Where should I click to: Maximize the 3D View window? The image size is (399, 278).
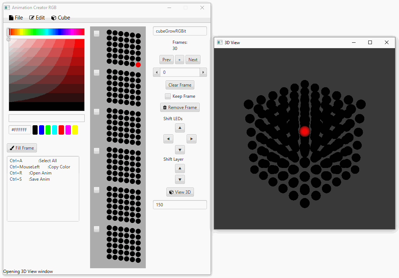(370, 42)
